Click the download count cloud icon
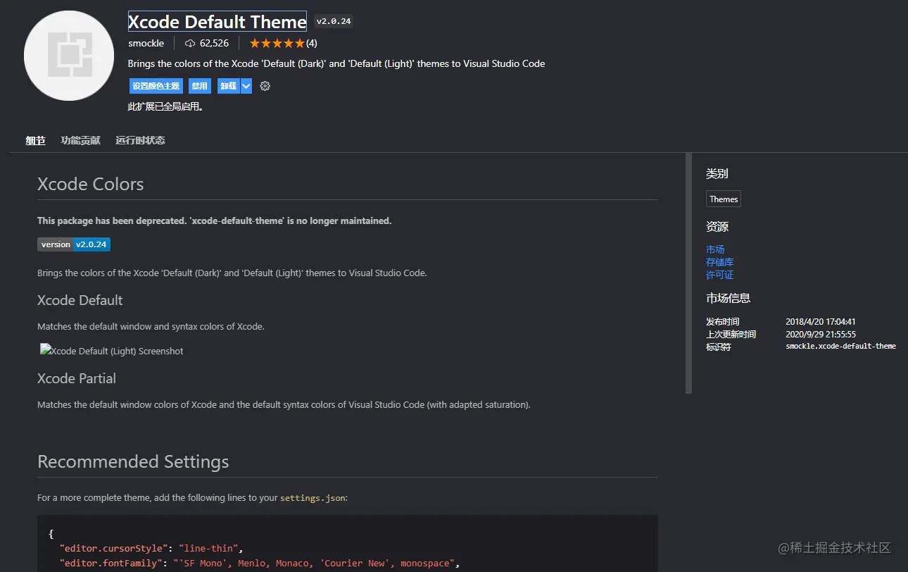 [x=190, y=43]
